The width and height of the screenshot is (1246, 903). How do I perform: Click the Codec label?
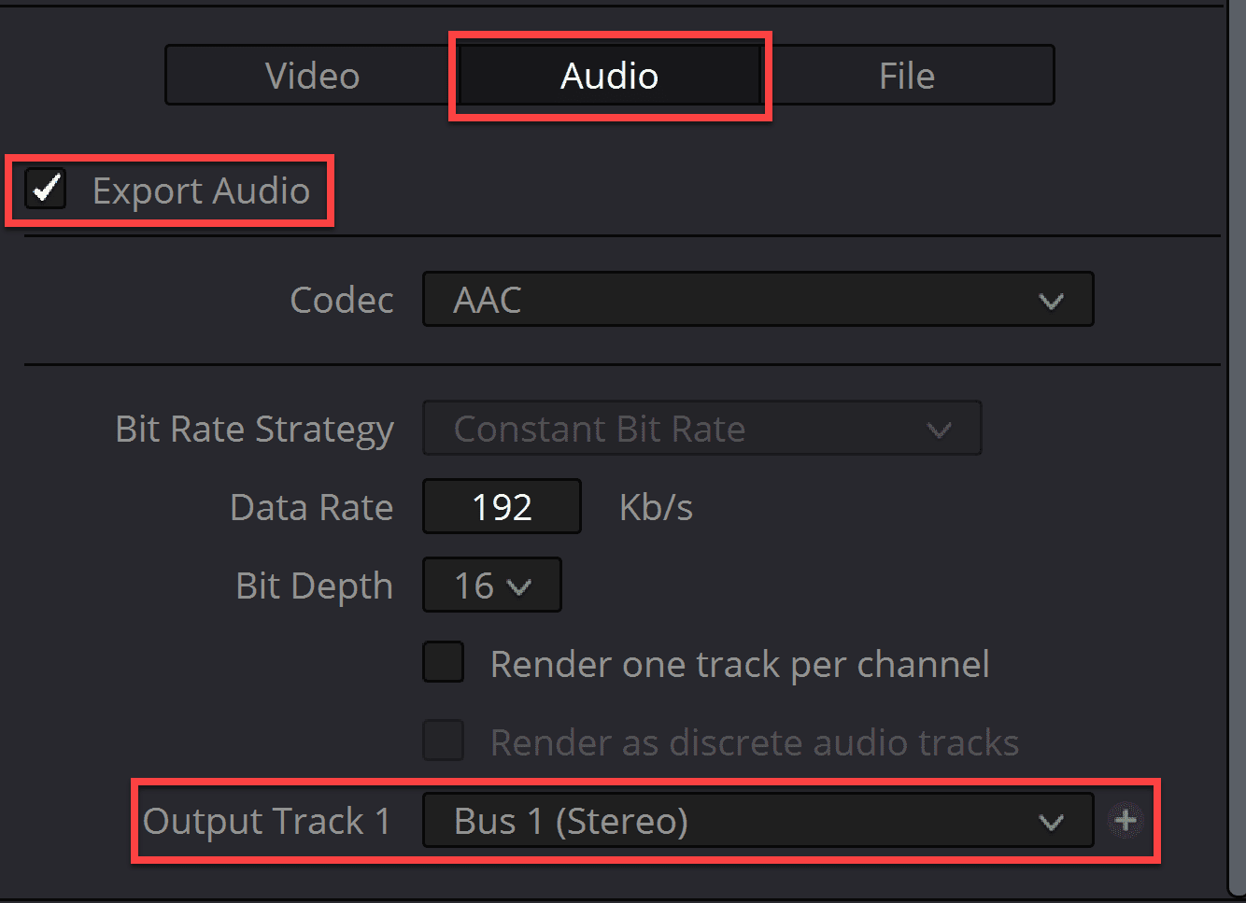click(342, 300)
